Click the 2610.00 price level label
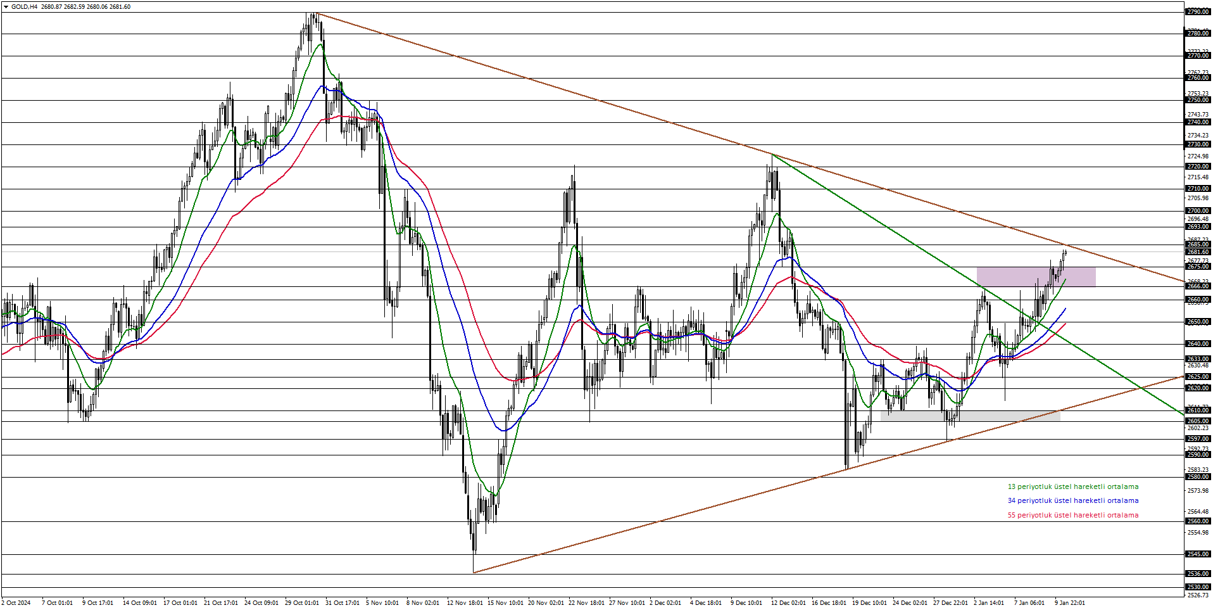The image size is (1213, 610). [x=1198, y=410]
